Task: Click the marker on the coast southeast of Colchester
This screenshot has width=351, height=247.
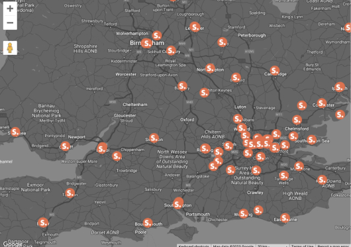Action: [340, 115]
